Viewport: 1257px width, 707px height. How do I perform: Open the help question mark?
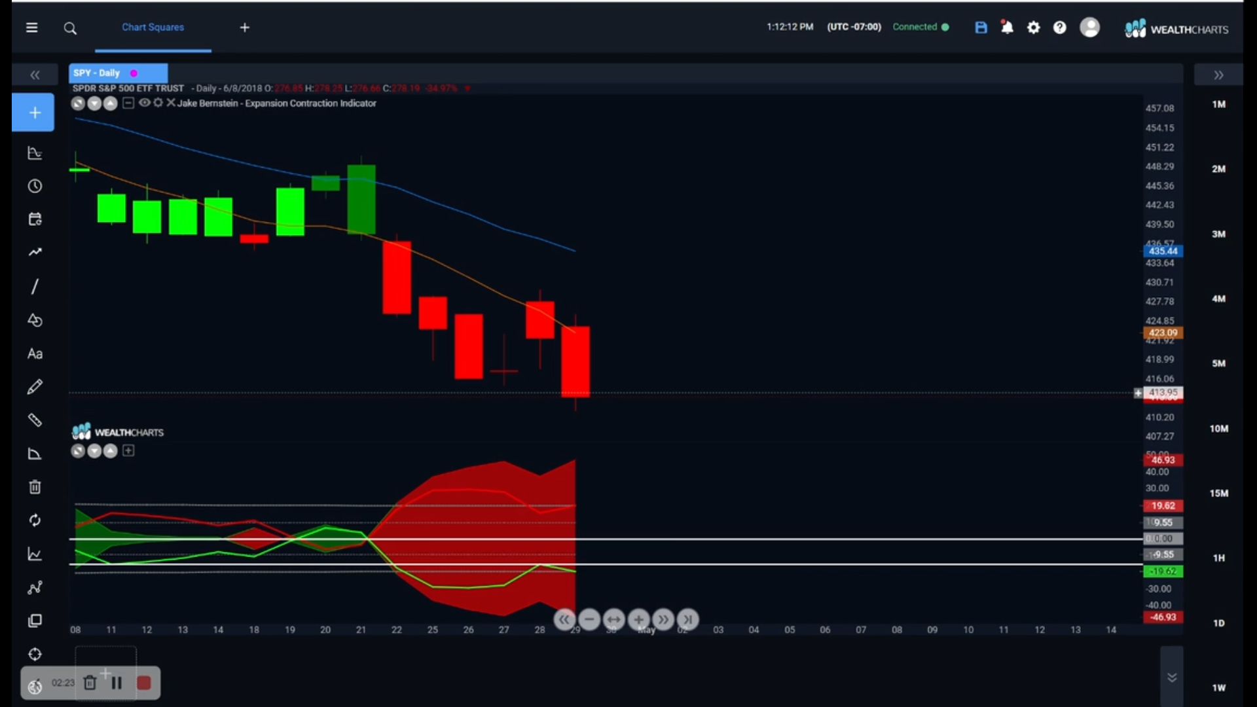(x=1059, y=27)
